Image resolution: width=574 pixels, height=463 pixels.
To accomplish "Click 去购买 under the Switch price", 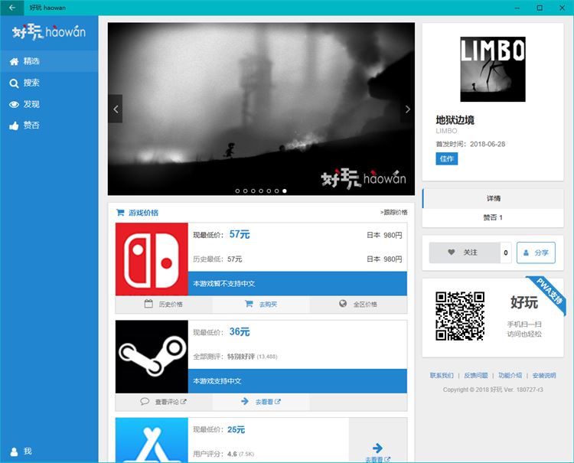I will pyautogui.click(x=261, y=304).
